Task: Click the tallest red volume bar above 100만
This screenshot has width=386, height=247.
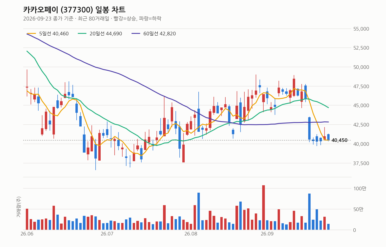Action: pyautogui.click(x=263, y=208)
